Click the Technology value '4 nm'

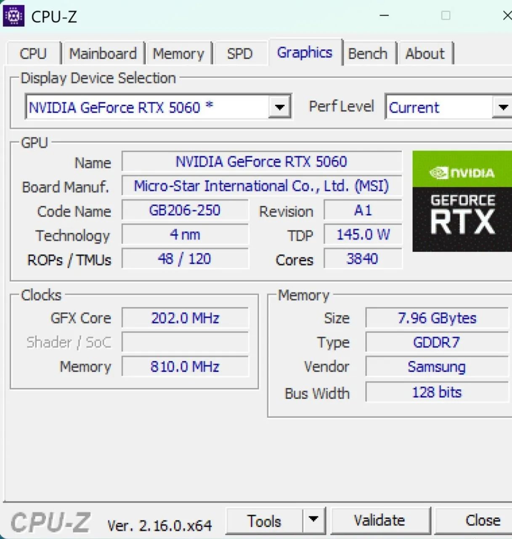click(185, 235)
